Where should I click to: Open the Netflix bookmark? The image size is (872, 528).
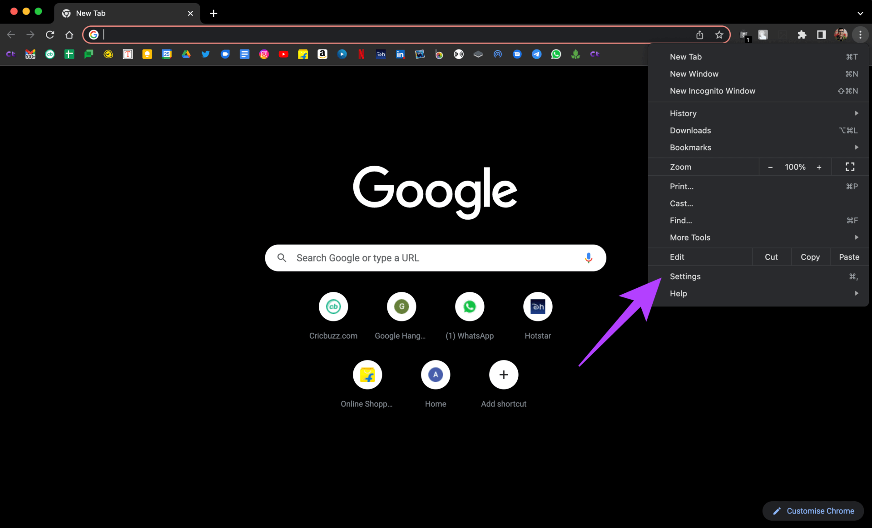[x=362, y=54]
